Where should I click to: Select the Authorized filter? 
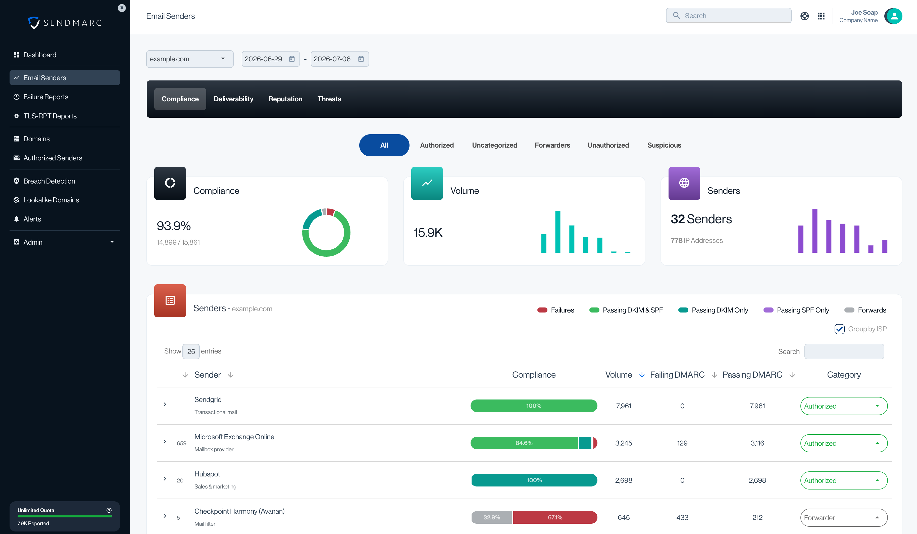tap(437, 145)
